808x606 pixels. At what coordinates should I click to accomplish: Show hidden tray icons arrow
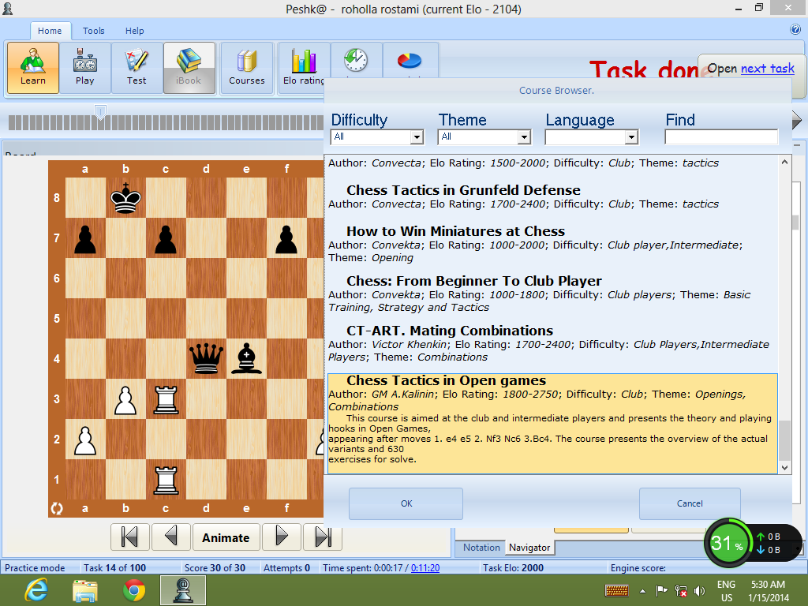pos(642,590)
